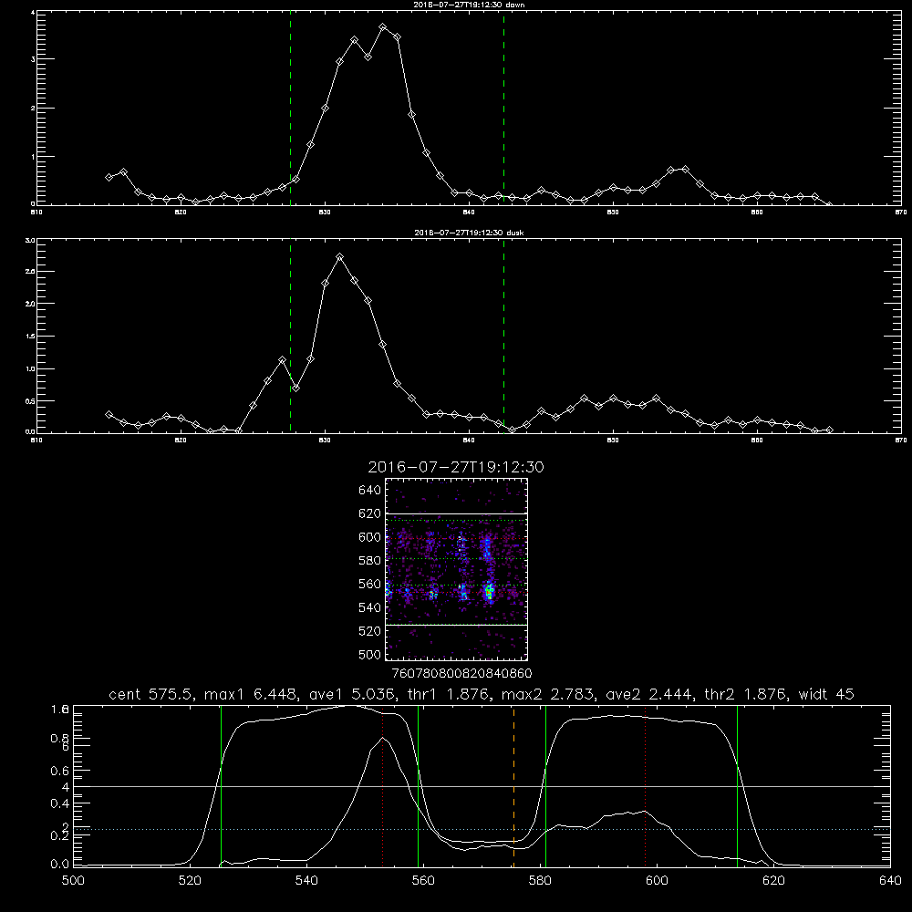
Task: Click the green vertical line near 614 in the bottom plot
Action: (x=737, y=786)
